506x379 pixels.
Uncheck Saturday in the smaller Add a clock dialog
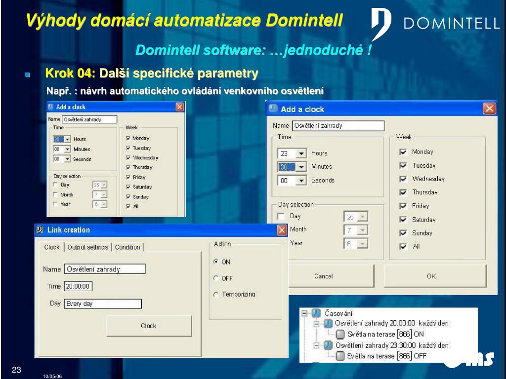coord(128,187)
